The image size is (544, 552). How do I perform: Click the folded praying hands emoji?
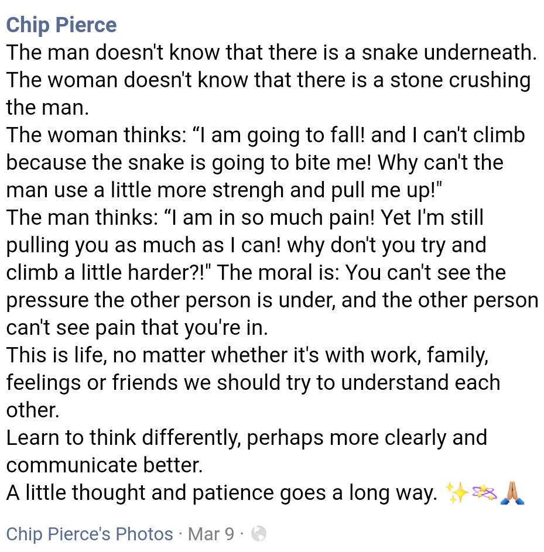pyautogui.click(x=512, y=492)
